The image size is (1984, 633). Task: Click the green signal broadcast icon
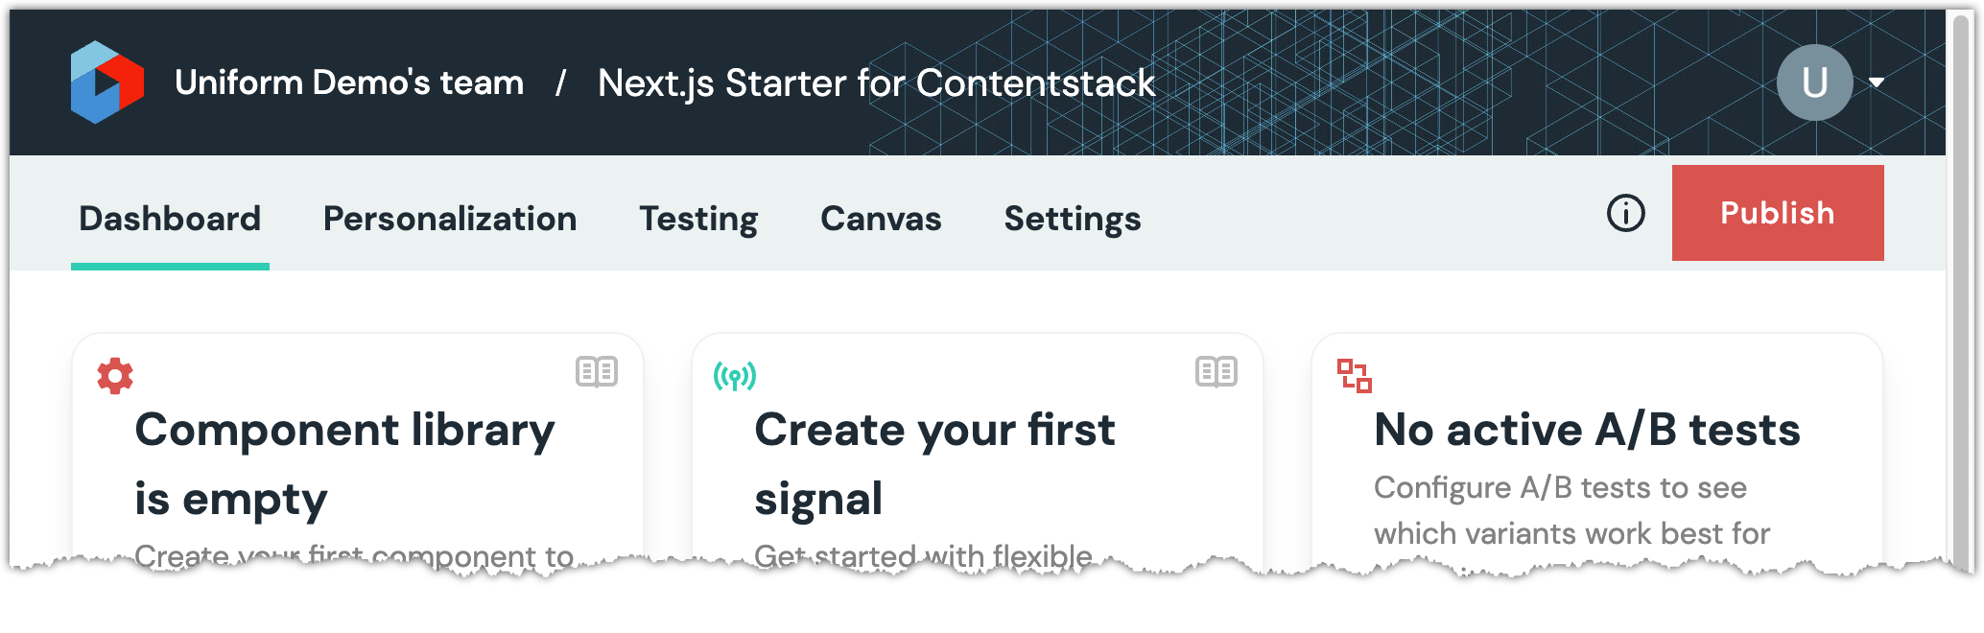(x=735, y=376)
